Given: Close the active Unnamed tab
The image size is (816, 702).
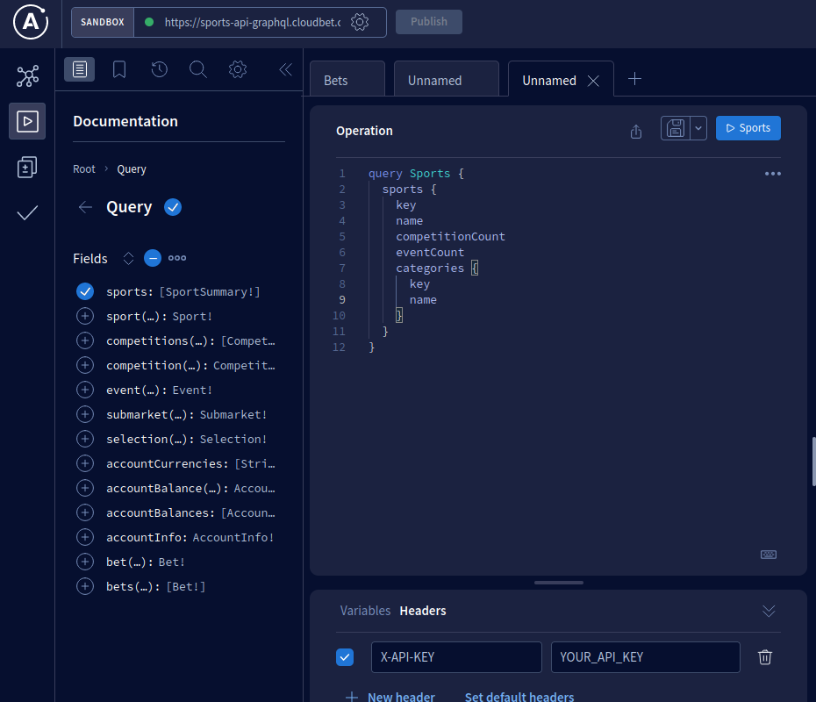Looking at the screenshot, I should point(593,81).
